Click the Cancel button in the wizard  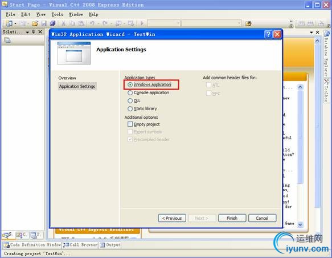click(262, 218)
